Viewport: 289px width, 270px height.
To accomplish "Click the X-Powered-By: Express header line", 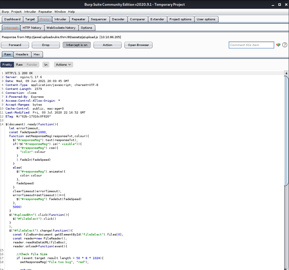I will (x=25, y=97).
